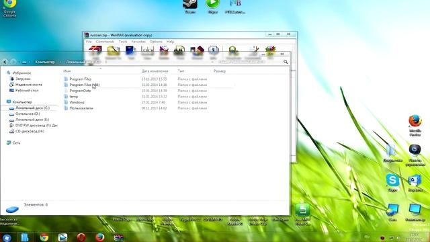Click the Delete icon in WinRAR toolbar

pyautogui.click(x=164, y=51)
